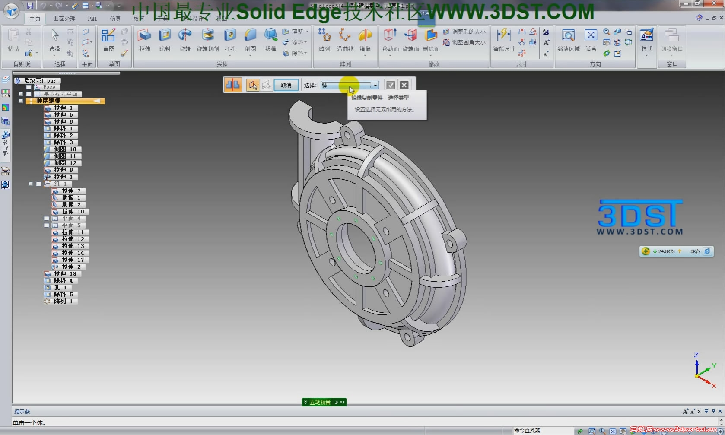
Task: Click the select body step icon in command bar
Action: click(x=253, y=85)
